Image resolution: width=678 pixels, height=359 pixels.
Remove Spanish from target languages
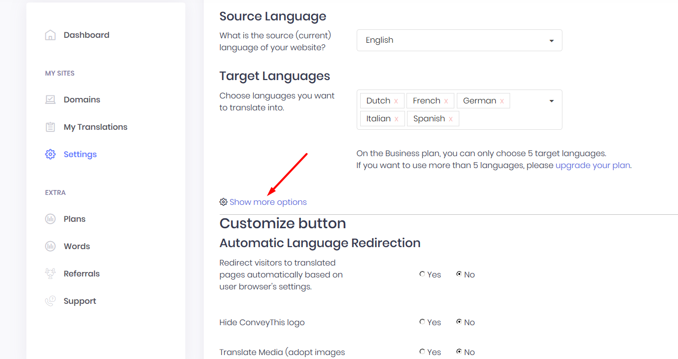[x=450, y=119]
